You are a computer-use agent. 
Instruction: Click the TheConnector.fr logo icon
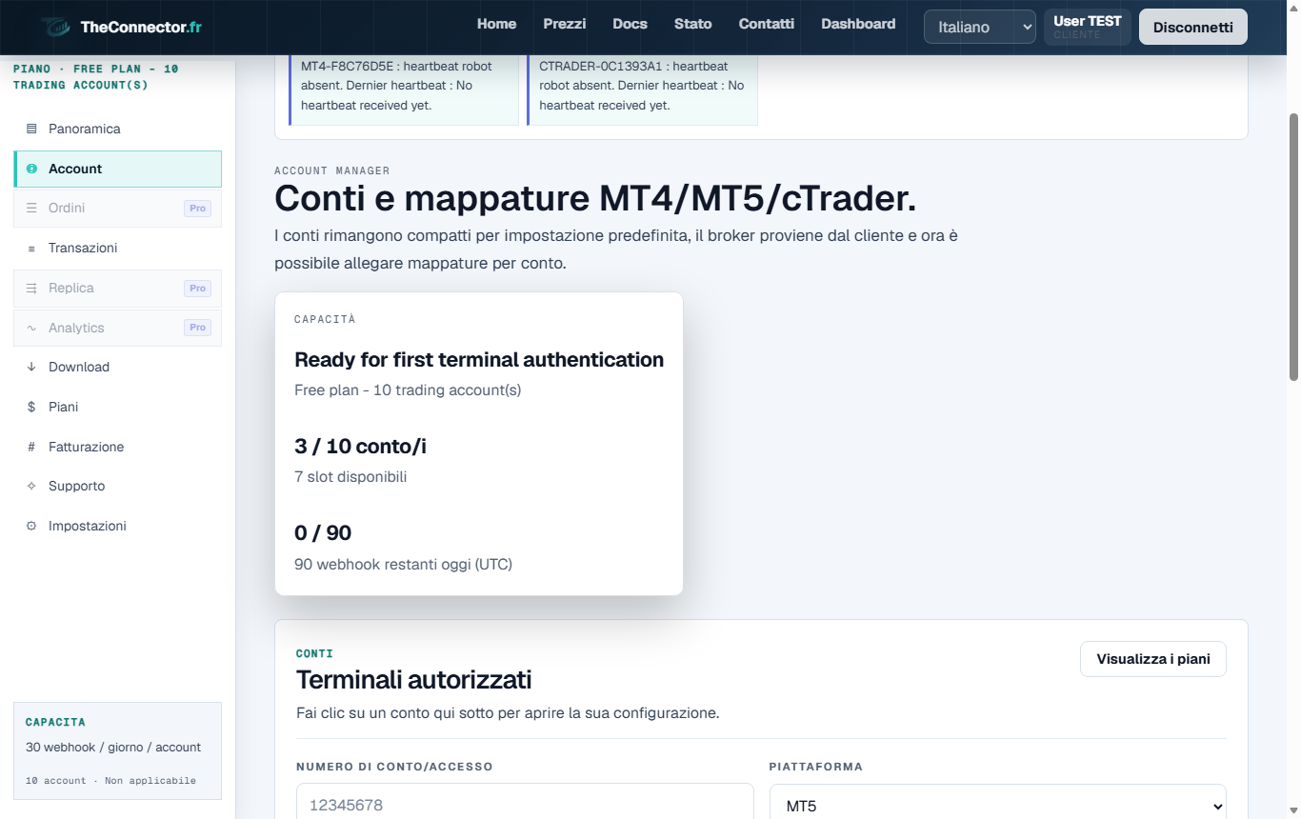click(55, 27)
